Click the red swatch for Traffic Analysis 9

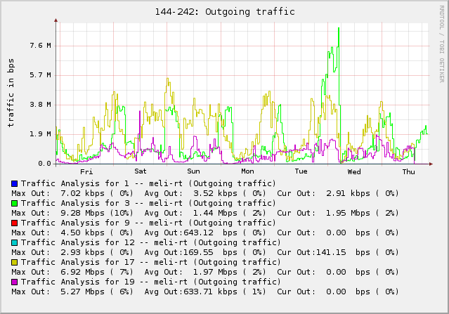(x=14, y=223)
